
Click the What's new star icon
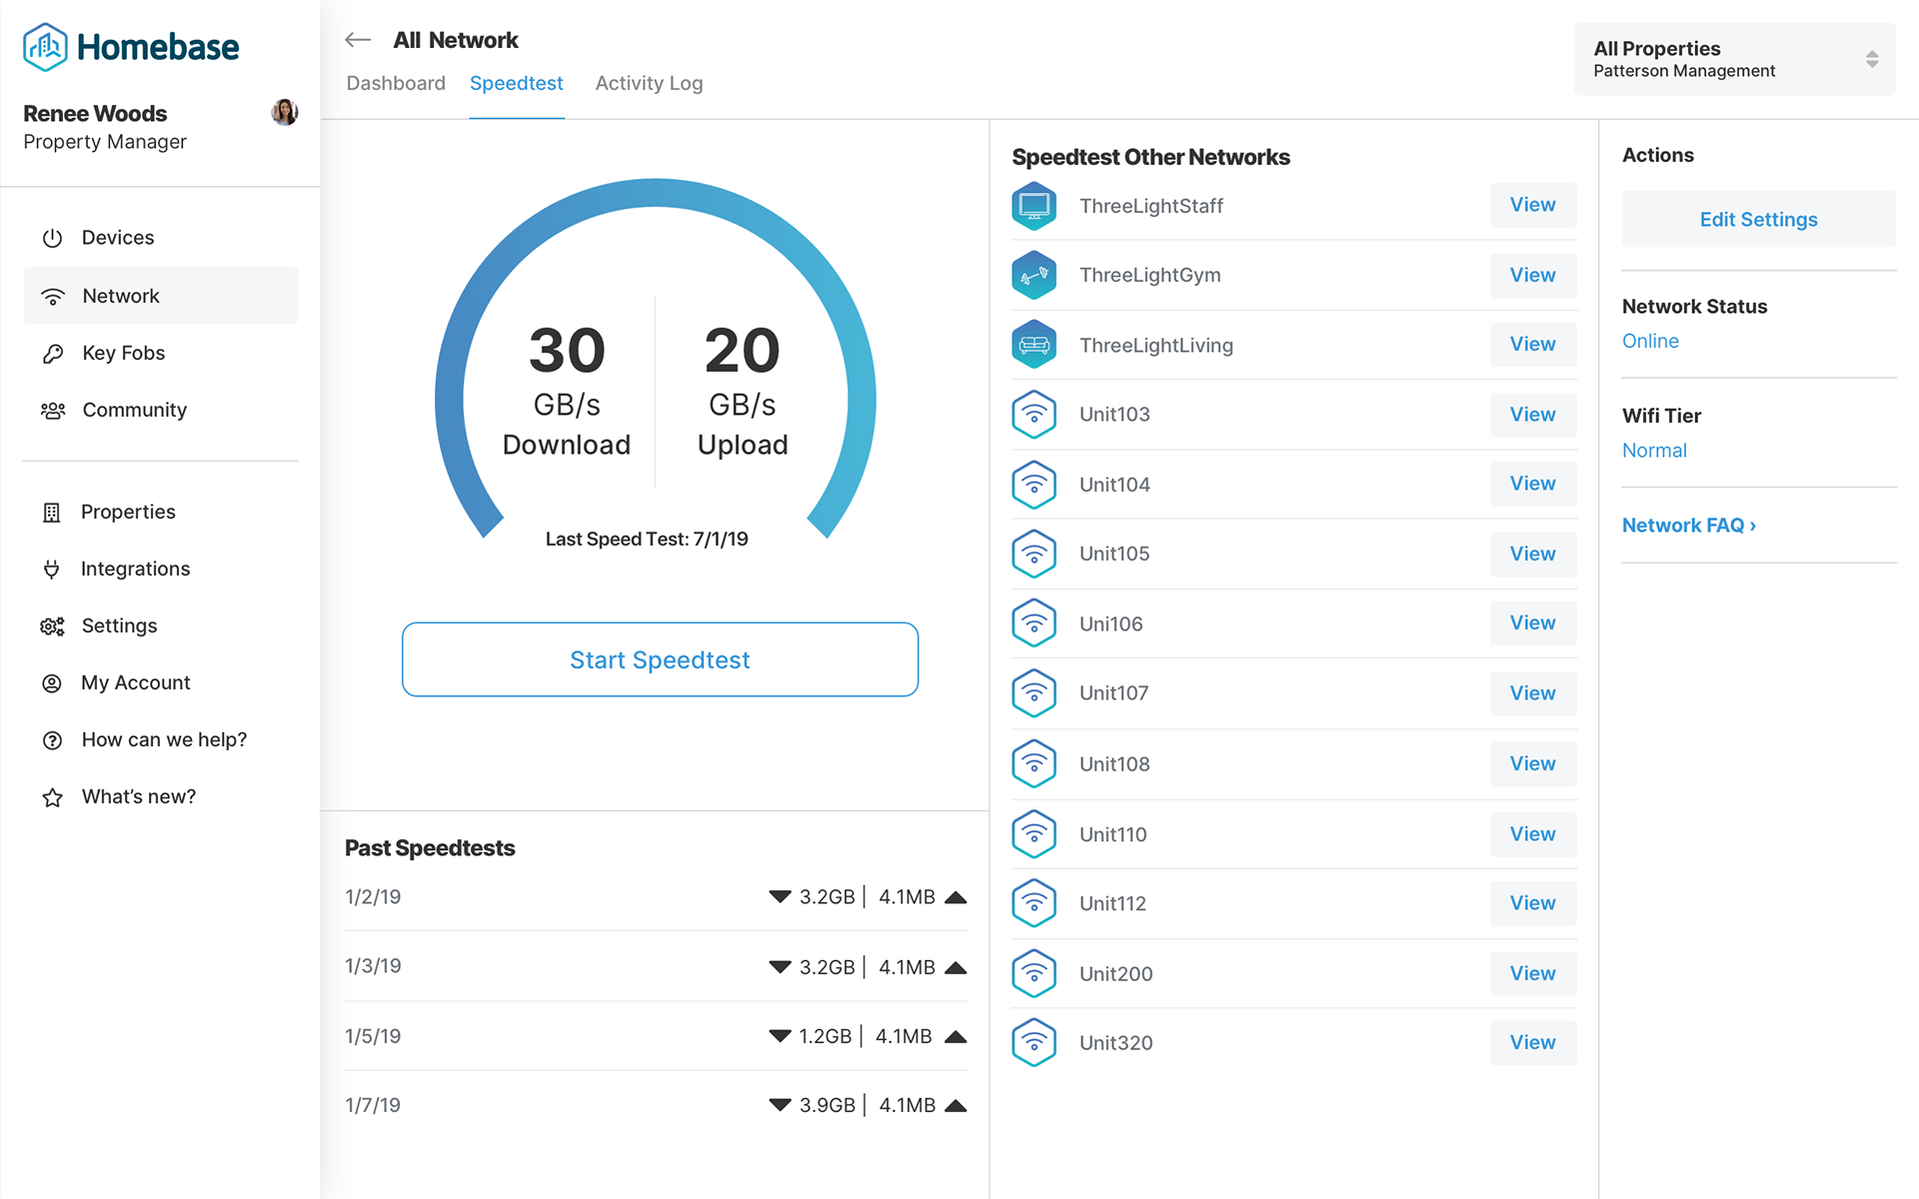pyautogui.click(x=52, y=797)
